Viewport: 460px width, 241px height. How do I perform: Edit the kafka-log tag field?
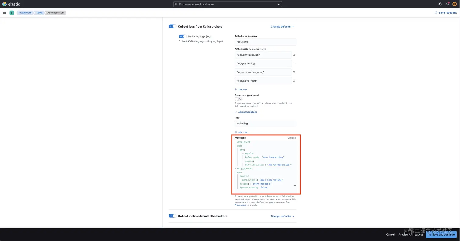click(265, 124)
